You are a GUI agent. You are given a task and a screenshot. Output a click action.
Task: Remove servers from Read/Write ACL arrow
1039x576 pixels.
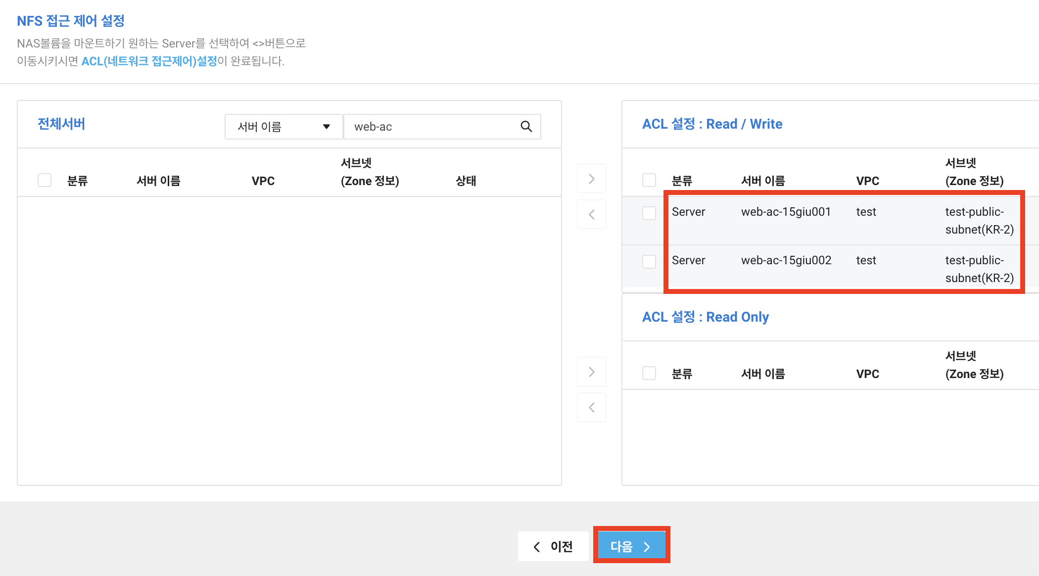[591, 214]
